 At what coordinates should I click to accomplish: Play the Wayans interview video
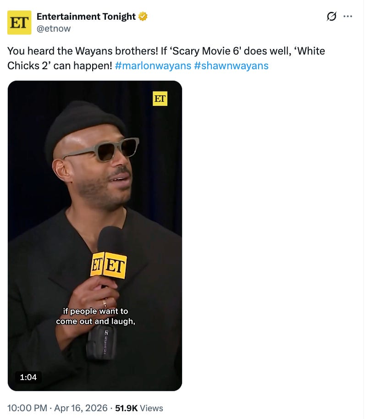pos(95,236)
